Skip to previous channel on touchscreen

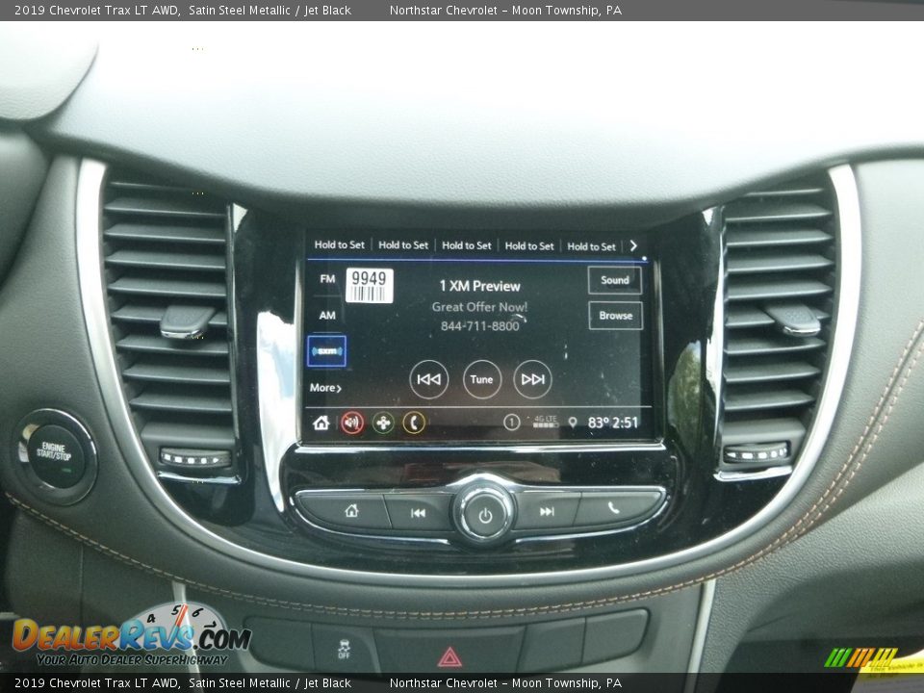tap(429, 379)
